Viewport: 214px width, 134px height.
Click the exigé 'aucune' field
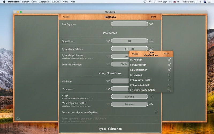(129, 96)
